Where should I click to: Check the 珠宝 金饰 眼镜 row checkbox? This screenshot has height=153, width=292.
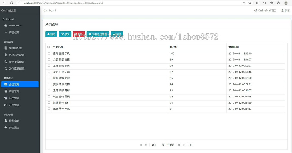tap(49, 97)
